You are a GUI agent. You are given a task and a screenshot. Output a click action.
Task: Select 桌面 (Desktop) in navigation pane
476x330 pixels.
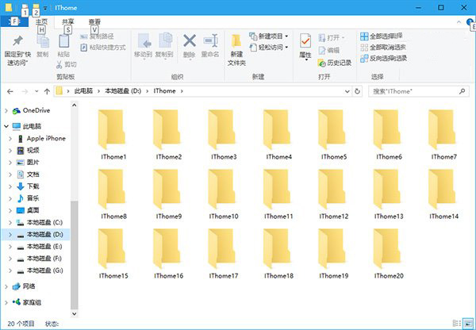(x=33, y=210)
